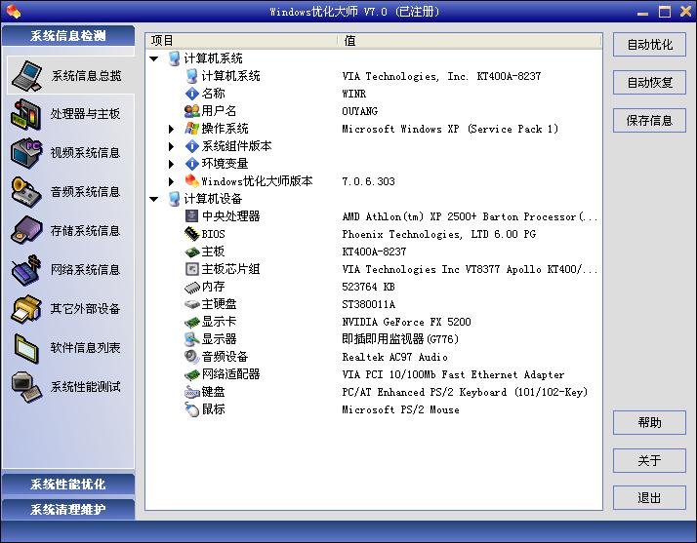Select the 中央处理器 row in tree
Image resolution: width=697 pixels, height=543 pixels.
(x=230, y=216)
